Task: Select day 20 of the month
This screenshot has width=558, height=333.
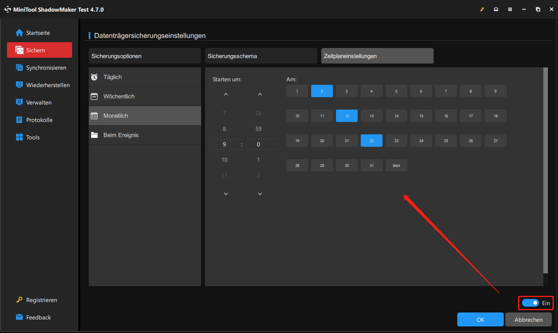Action: tap(322, 141)
